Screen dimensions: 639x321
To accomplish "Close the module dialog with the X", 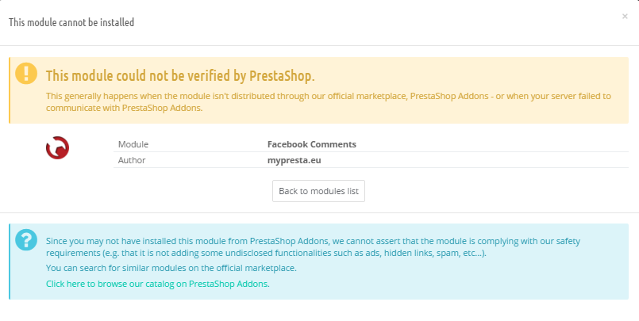I will 625,17.
